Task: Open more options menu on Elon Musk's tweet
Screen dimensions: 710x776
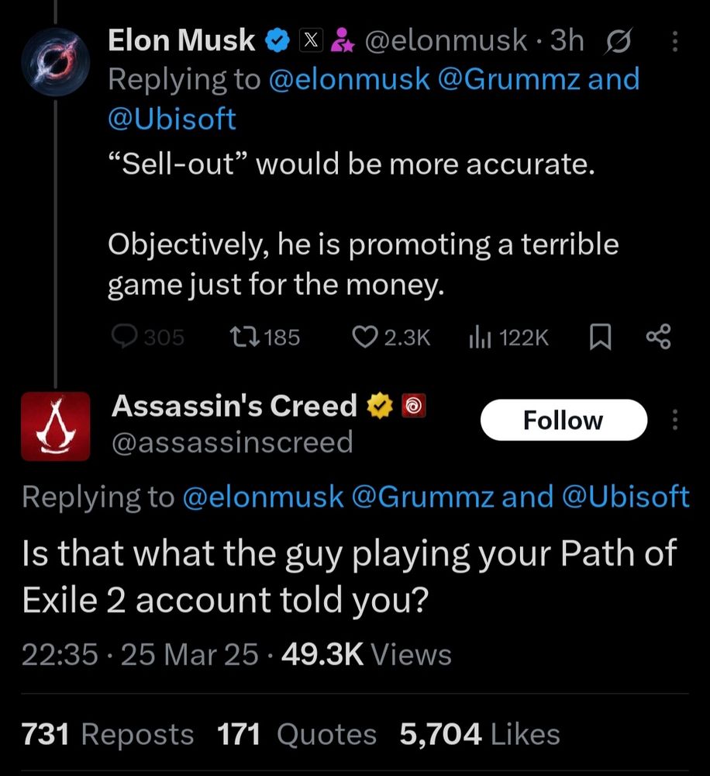Action: 675,41
